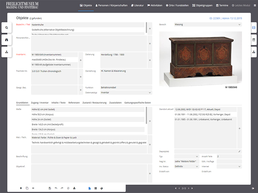The height and width of the screenshot is (193, 258).
Task: View the Kastentruhe object photo thumbnail
Action: [200, 58]
